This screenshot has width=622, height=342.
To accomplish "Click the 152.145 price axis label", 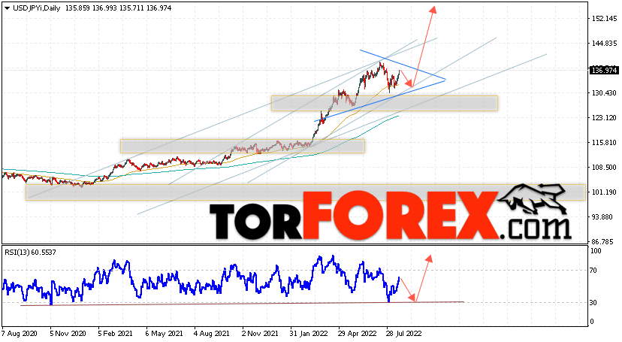I will click(x=604, y=19).
